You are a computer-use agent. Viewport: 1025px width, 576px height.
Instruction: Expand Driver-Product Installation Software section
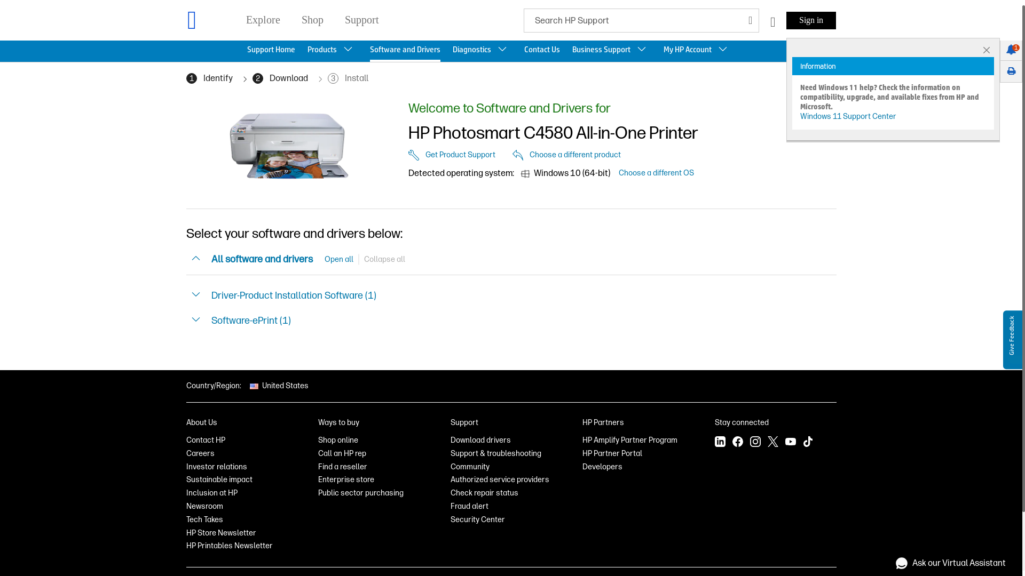(196, 295)
